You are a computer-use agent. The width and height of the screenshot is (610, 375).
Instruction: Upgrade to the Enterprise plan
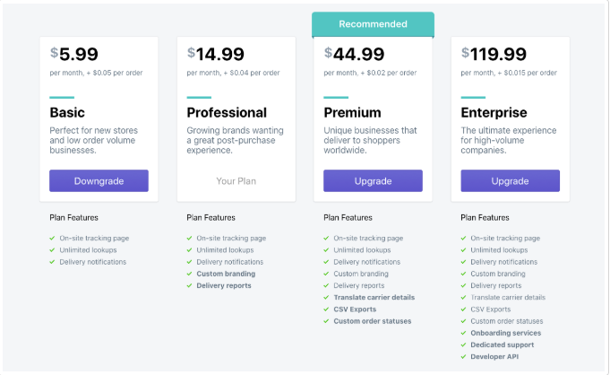tap(510, 181)
